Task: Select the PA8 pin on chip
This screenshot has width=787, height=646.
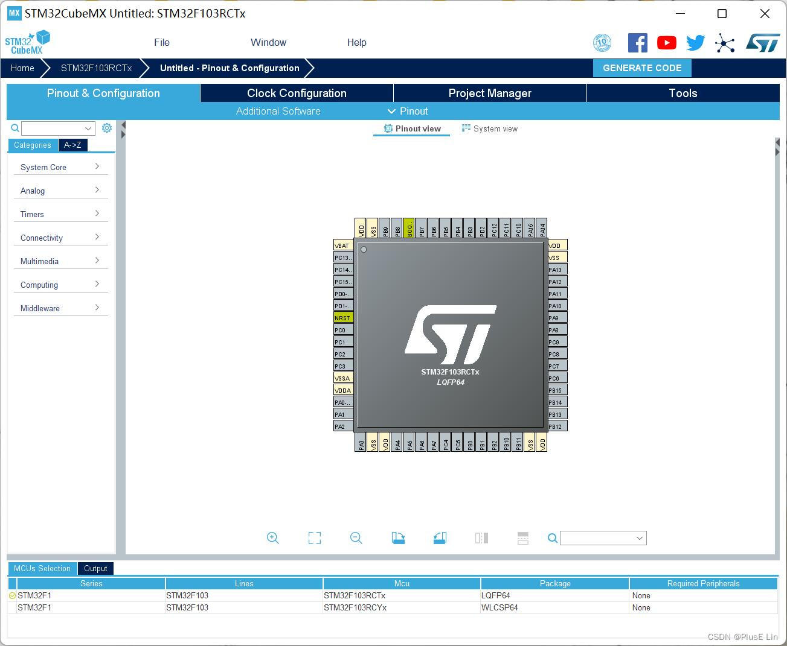Action: pyautogui.click(x=557, y=330)
